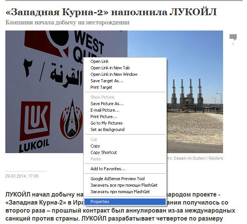Click the date 29.03.2014, 17:08

click(x=22, y=176)
